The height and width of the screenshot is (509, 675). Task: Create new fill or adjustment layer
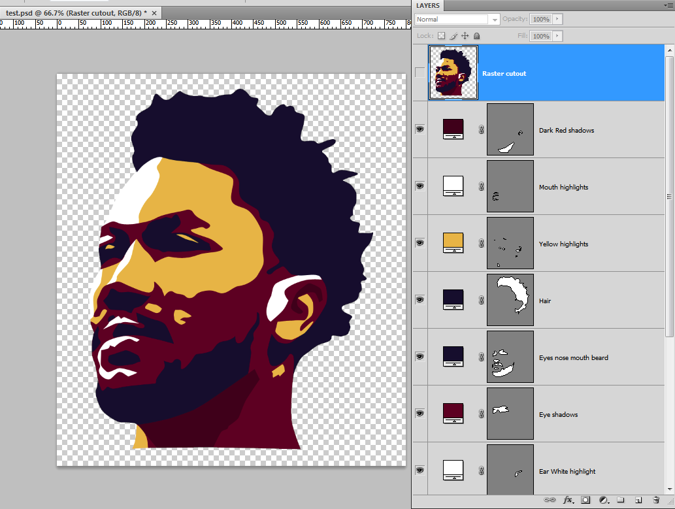[x=604, y=500]
